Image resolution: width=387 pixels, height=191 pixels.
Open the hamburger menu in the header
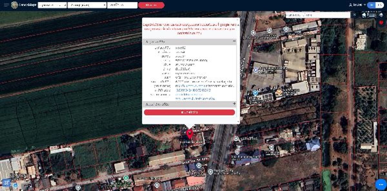6,5
